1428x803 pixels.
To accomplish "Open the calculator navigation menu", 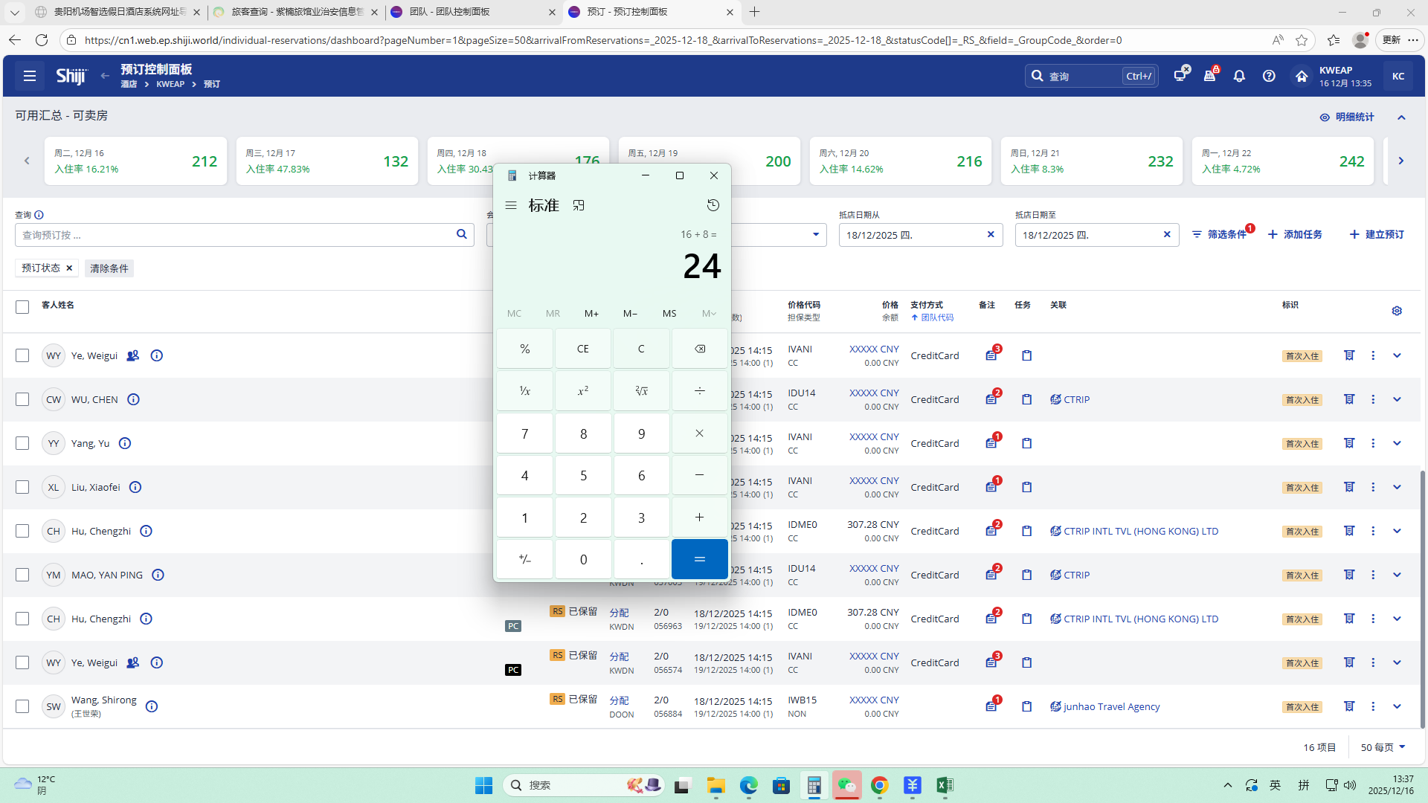I will coord(511,205).
